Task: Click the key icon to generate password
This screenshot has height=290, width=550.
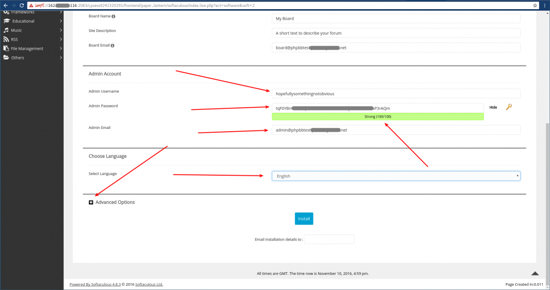Action: pos(509,107)
